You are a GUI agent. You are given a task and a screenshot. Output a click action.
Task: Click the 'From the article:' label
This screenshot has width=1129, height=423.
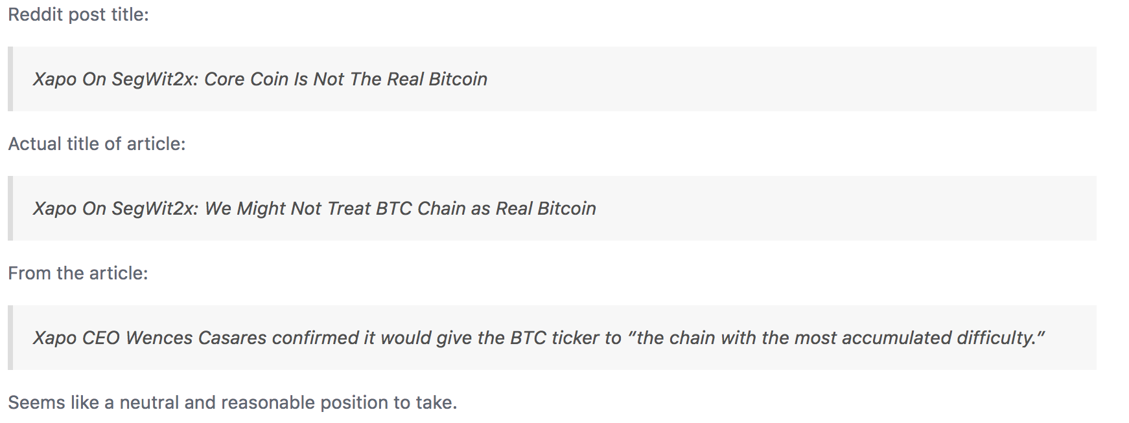(78, 273)
